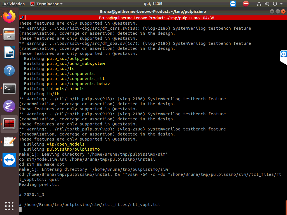
Task: Click inside the terminal at the blinking cursor
Action: point(20,209)
